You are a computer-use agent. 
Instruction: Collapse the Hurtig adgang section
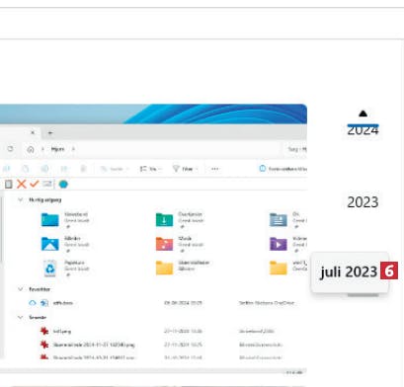tap(21, 199)
